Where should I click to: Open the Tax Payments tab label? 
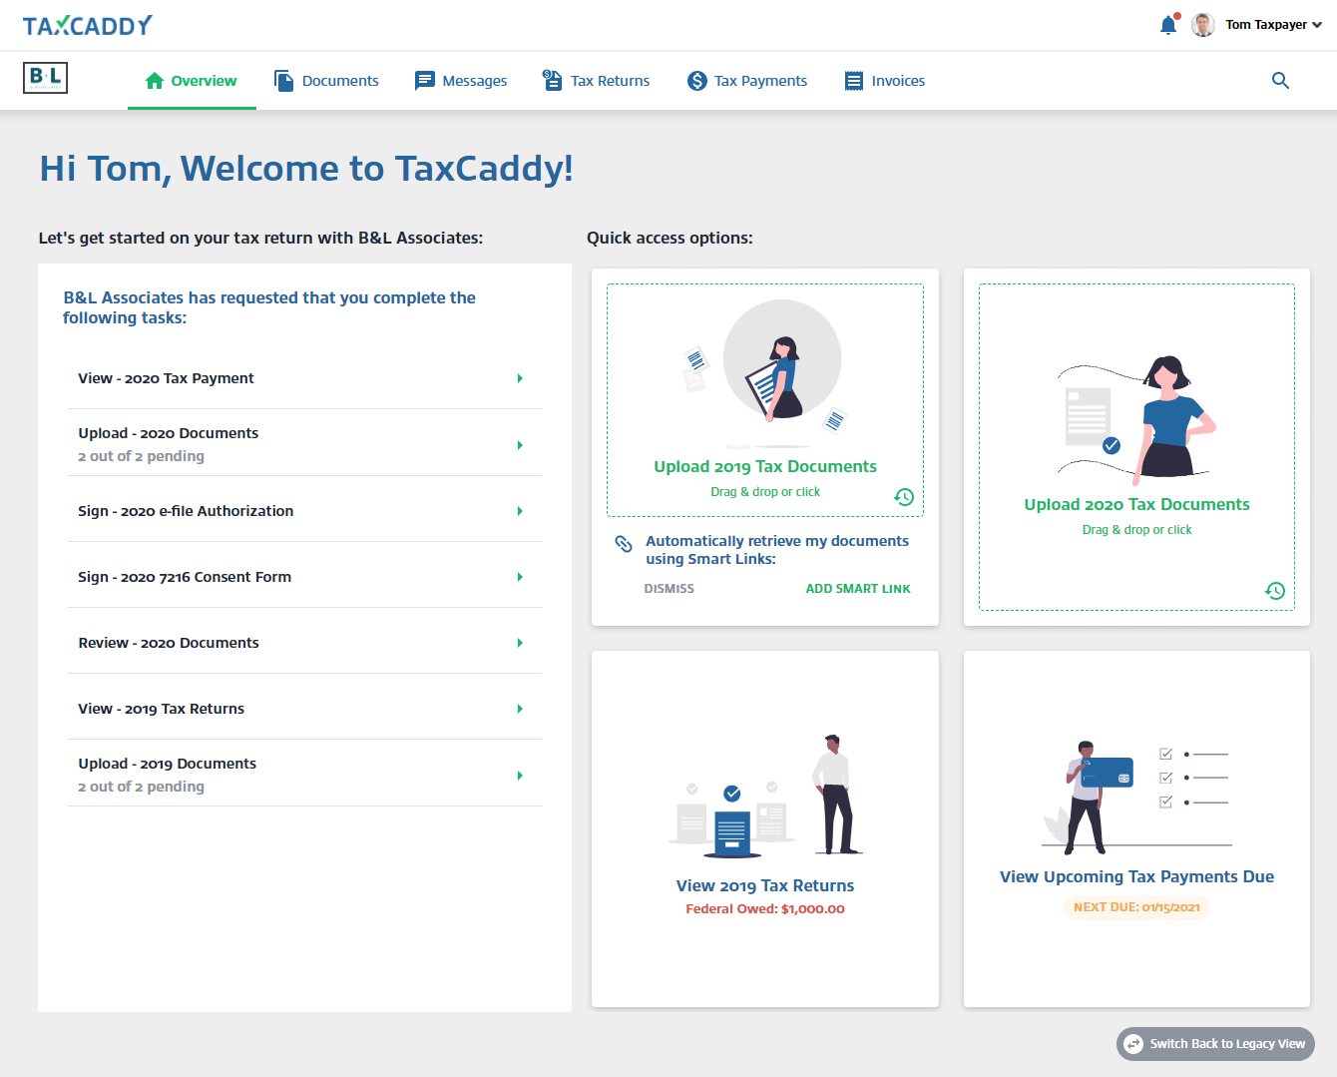point(760,81)
